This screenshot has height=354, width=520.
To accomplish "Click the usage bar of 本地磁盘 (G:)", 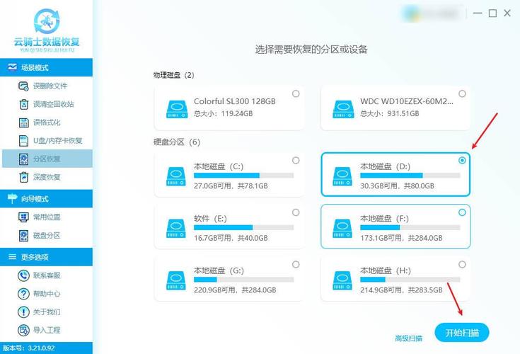I will pos(244,280).
